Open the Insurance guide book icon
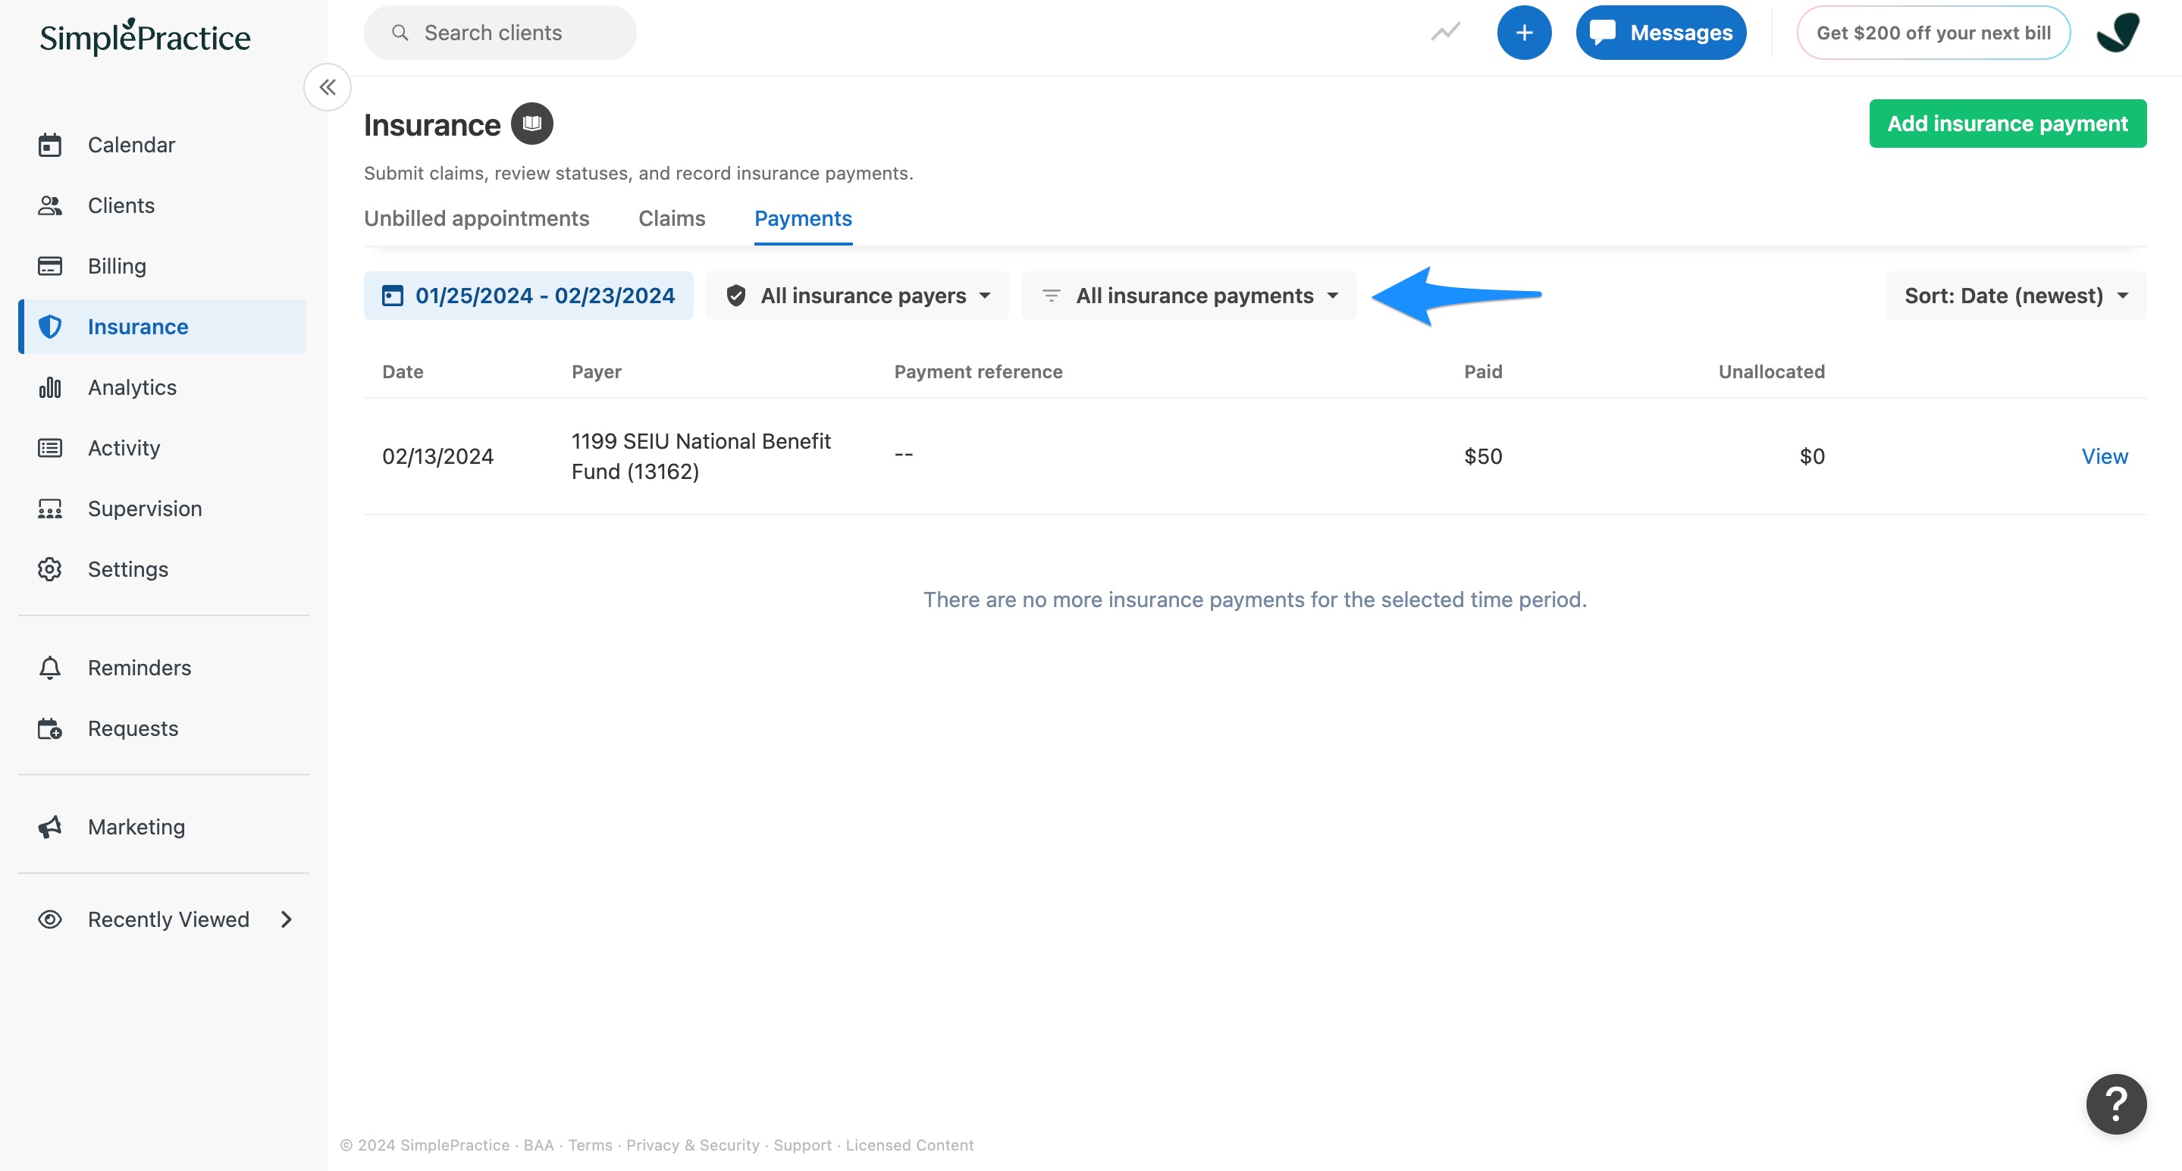2182x1171 pixels. click(532, 124)
